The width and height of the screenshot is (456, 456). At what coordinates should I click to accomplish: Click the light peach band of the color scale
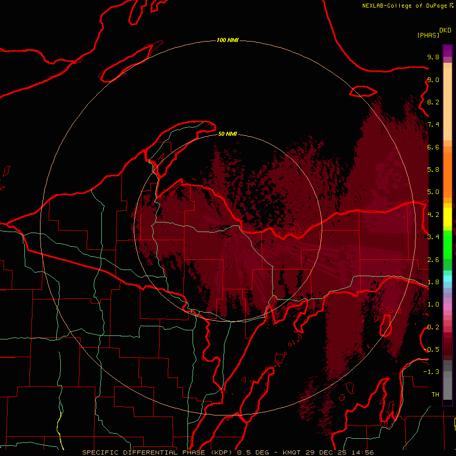tap(447, 104)
